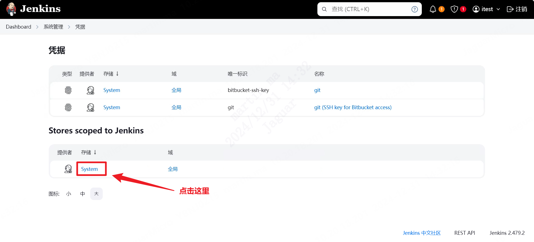Open the itest user profile link
Screen dimensions: 534x242
click(487, 9)
